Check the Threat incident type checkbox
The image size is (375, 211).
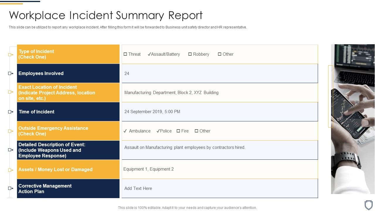(x=125, y=54)
